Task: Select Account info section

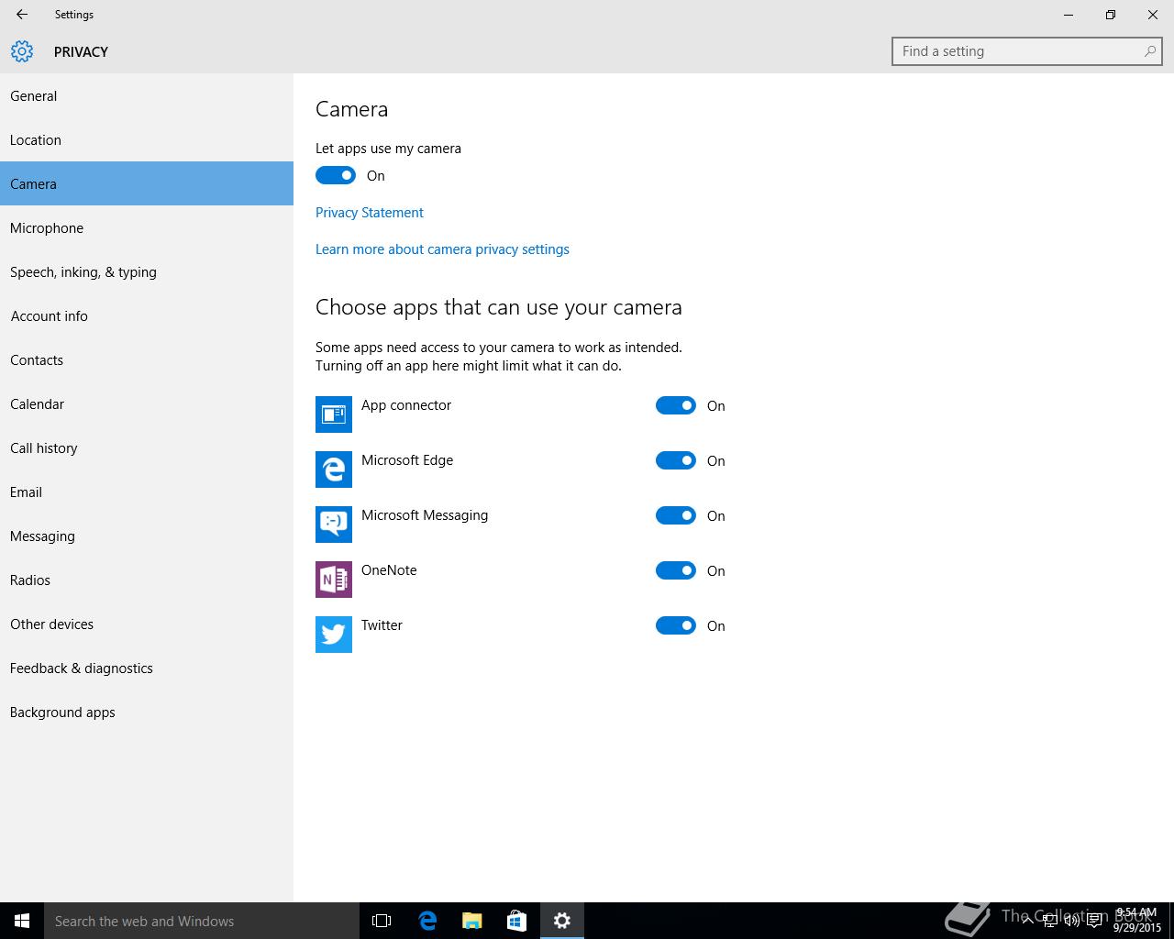Action: (x=147, y=315)
